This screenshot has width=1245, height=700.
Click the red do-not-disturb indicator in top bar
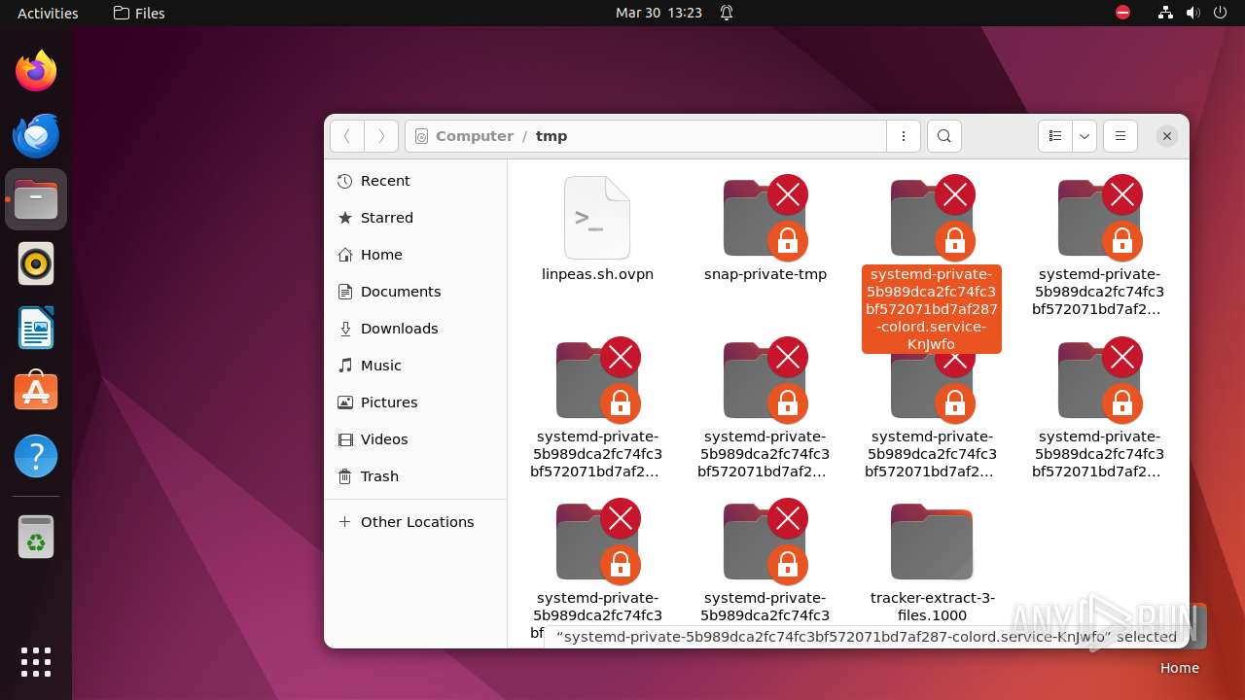point(1122,13)
